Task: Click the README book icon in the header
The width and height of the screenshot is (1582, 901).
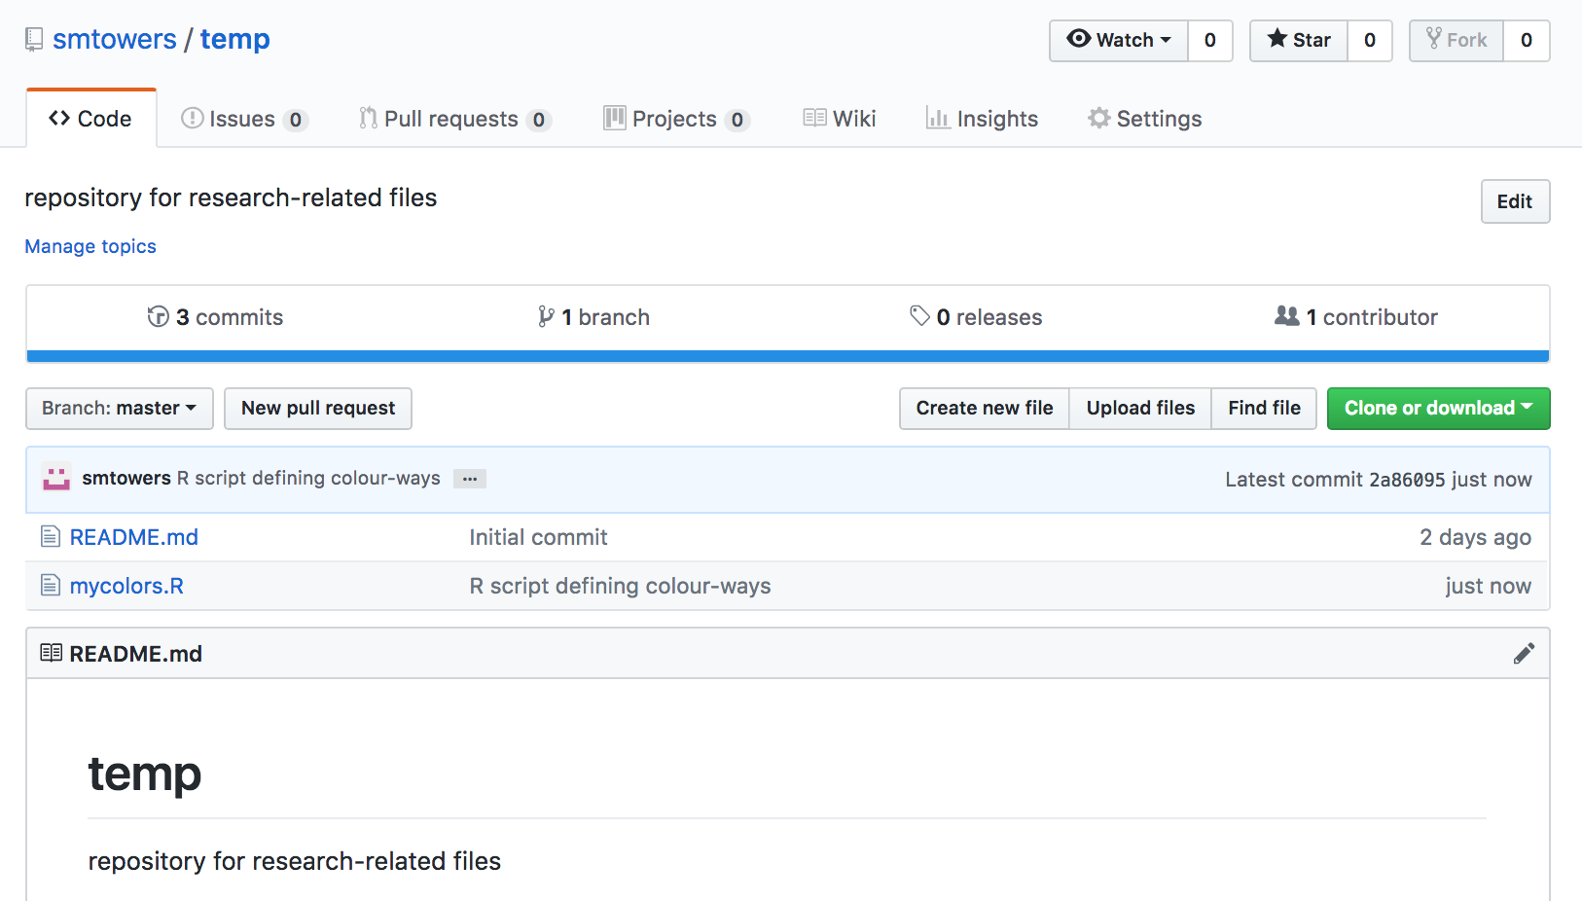Action: pyautogui.click(x=52, y=653)
